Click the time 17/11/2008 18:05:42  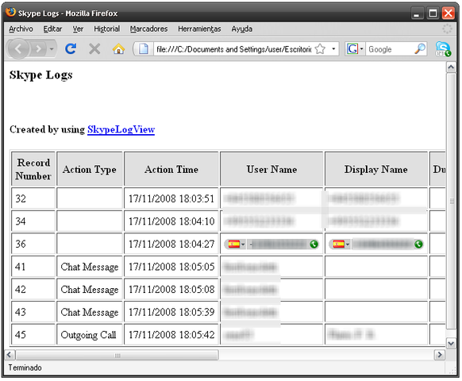tap(171, 334)
